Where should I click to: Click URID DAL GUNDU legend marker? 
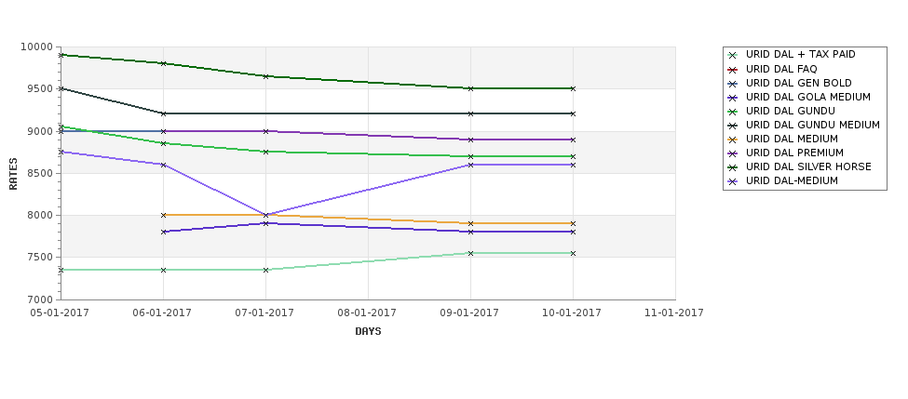[733, 111]
